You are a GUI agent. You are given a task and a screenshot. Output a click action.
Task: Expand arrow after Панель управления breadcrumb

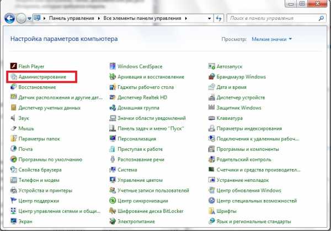[99, 18]
